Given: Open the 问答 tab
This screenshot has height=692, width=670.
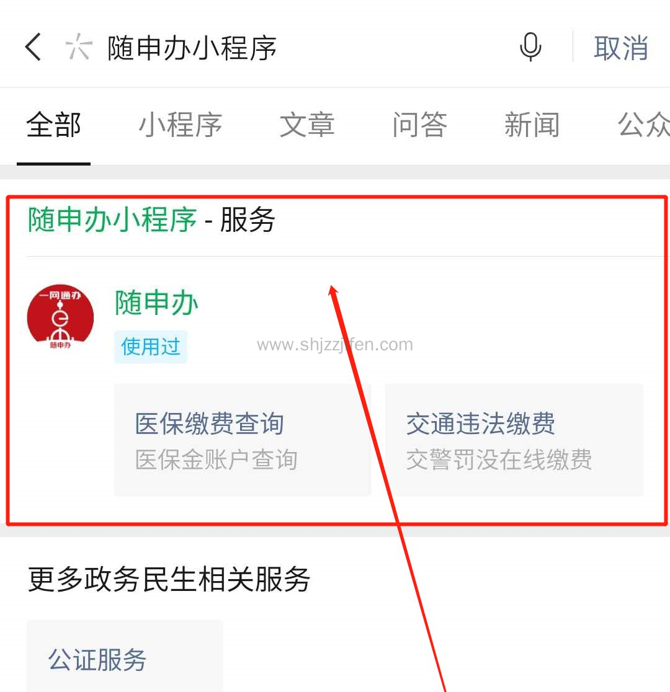Looking at the screenshot, I should pyautogui.click(x=419, y=125).
